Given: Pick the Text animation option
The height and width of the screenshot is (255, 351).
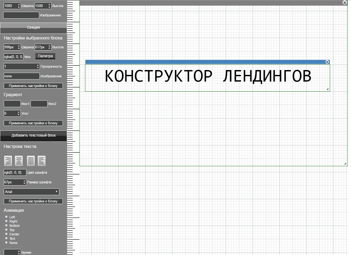Looking at the screenshot, I should tap(6, 238).
